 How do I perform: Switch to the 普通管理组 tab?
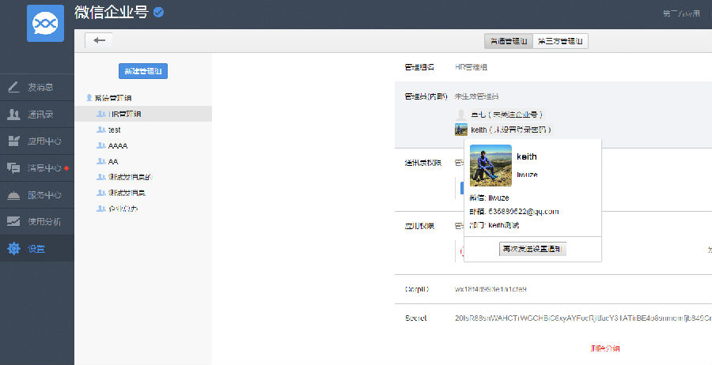(509, 41)
